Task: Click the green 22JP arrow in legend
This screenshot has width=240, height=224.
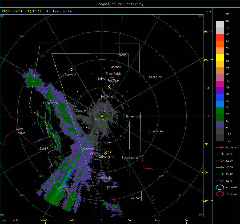Action: (220, 174)
